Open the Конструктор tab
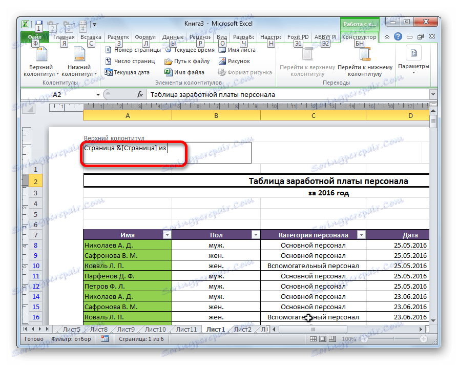 [359, 36]
